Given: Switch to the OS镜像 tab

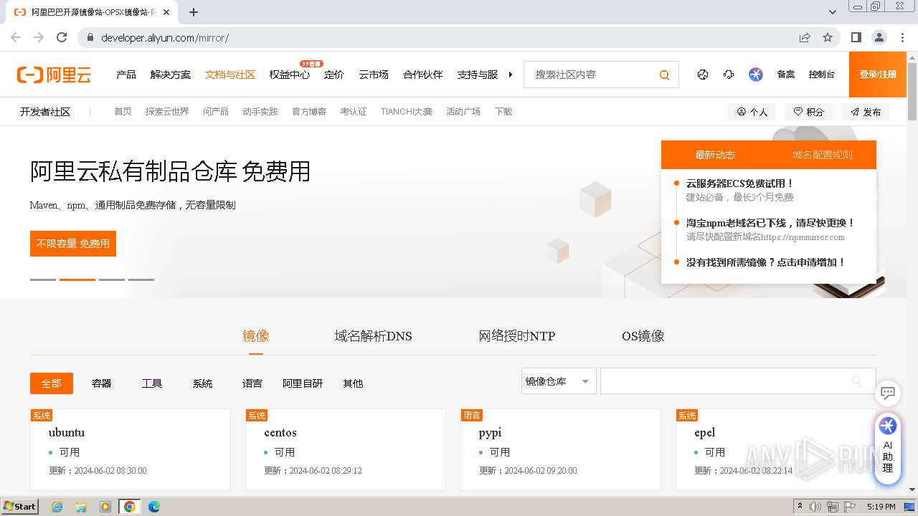Looking at the screenshot, I should click(x=643, y=336).
